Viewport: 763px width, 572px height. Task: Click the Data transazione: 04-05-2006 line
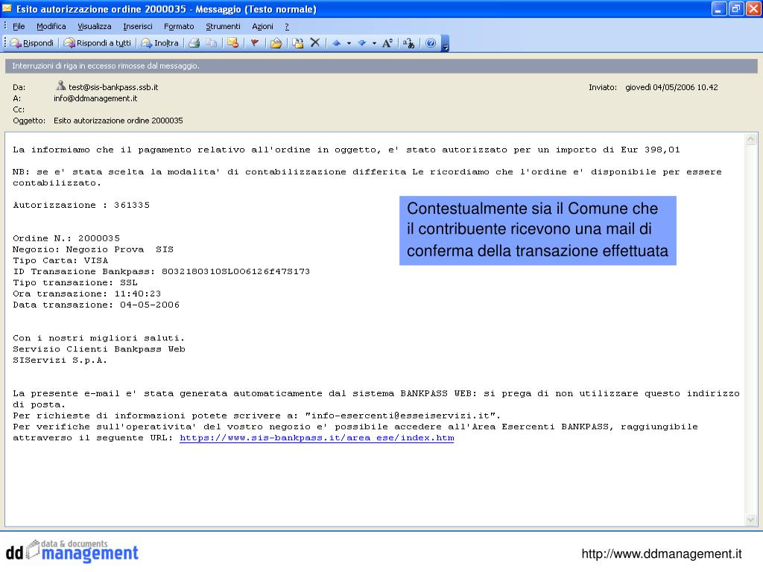point(96,305)
